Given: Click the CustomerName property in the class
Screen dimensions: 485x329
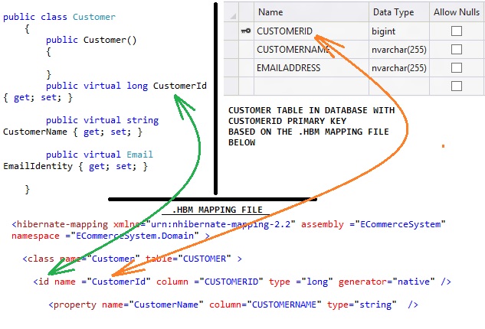Looking at the screenshot, I should click(x=35, y=132).
